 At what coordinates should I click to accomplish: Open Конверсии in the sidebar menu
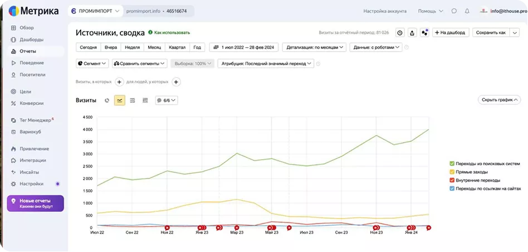pyautogui.click(x=31, y=103)
